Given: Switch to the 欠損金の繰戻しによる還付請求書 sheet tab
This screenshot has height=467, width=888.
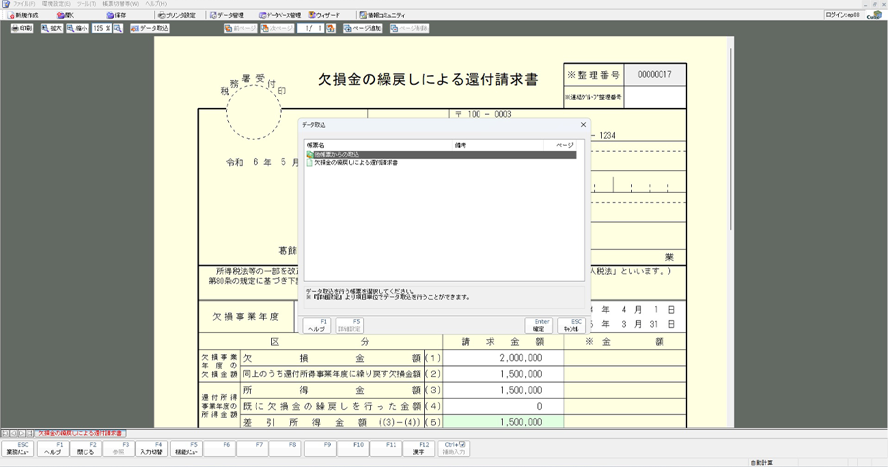Looking at the screenshot, I should point(80,433).
